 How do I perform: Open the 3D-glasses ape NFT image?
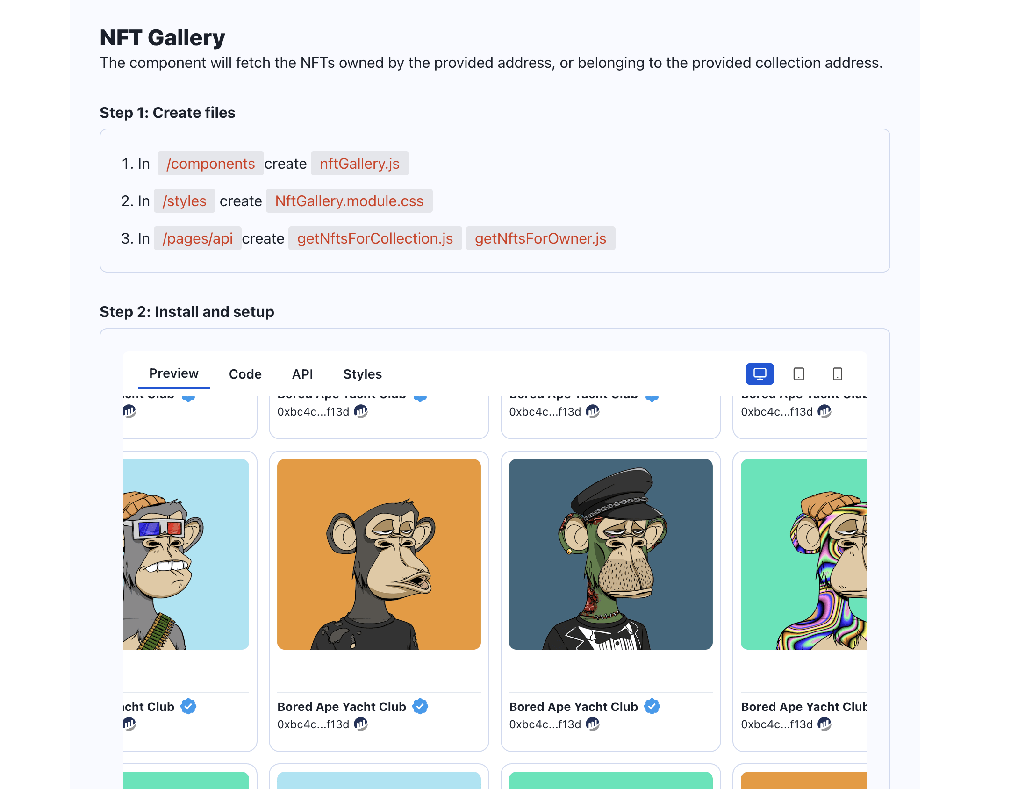point(186,554)
